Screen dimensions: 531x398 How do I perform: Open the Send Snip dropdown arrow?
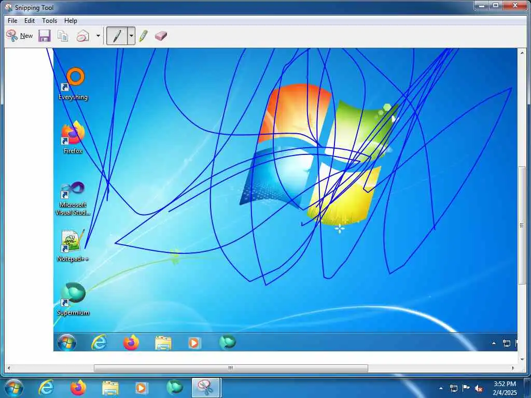point(98,36)
